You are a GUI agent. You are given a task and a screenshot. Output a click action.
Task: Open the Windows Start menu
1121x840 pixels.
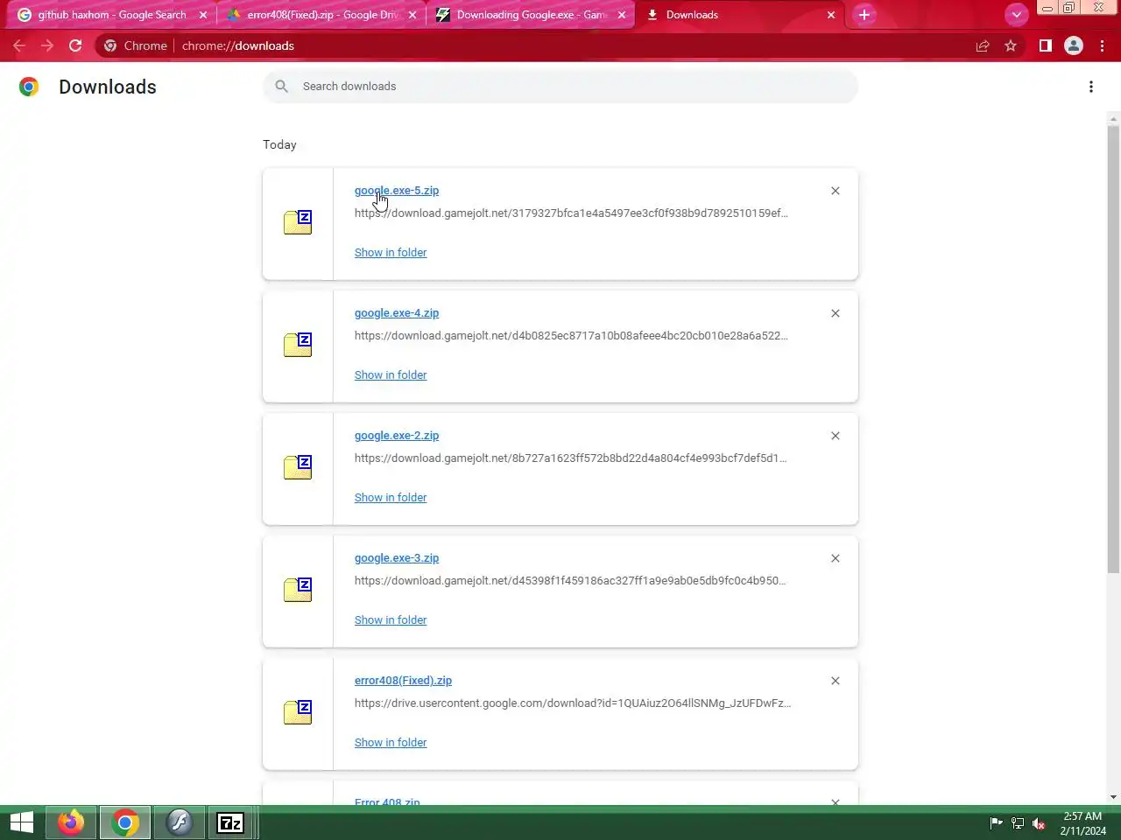tap(22, 822)
